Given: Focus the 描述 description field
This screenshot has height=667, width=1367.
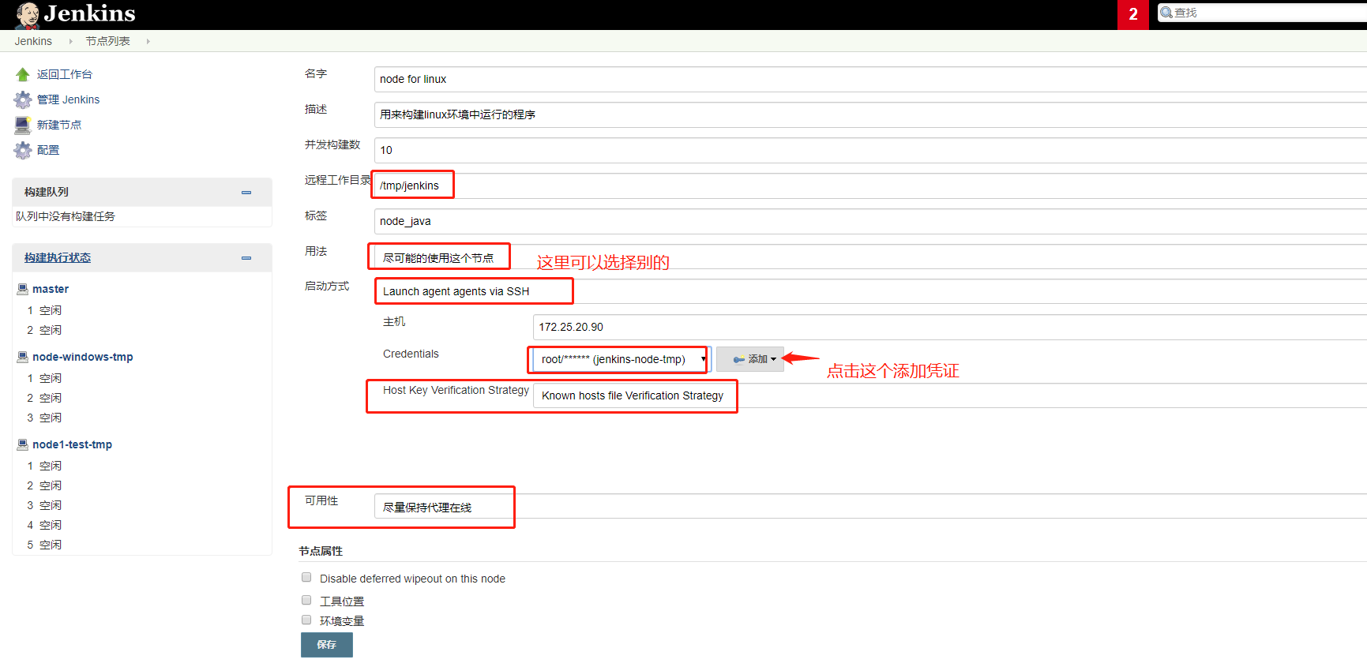Looking at the screenshot, I should [x=870, y=114].
